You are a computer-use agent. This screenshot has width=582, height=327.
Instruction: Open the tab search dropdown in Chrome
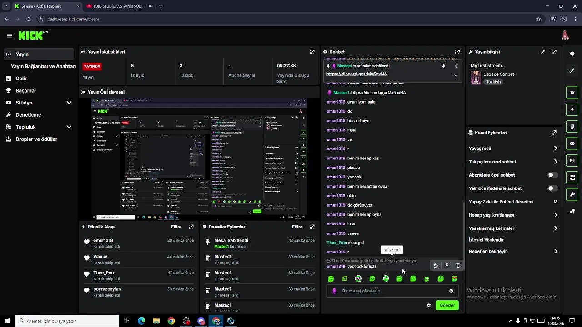coord(6,6)
